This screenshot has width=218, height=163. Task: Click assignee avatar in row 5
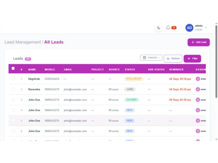click(198, 120)
